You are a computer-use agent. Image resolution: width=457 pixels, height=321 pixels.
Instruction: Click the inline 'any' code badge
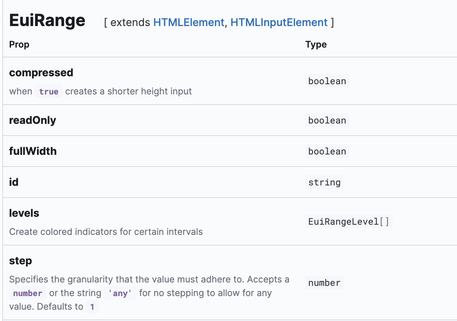[x=120, y=293]
